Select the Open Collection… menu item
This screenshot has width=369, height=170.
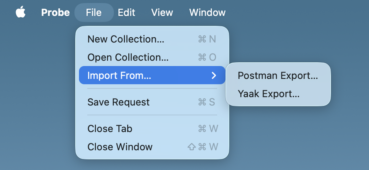[x=152, y=57]
